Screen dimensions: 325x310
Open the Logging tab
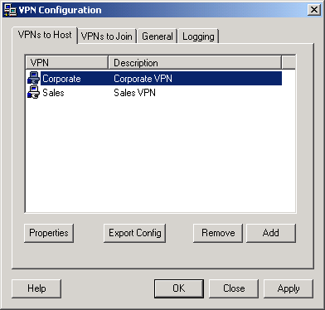198,36
